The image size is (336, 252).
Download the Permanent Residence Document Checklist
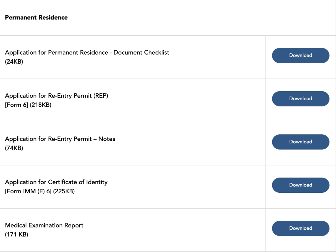pos(301,56)
